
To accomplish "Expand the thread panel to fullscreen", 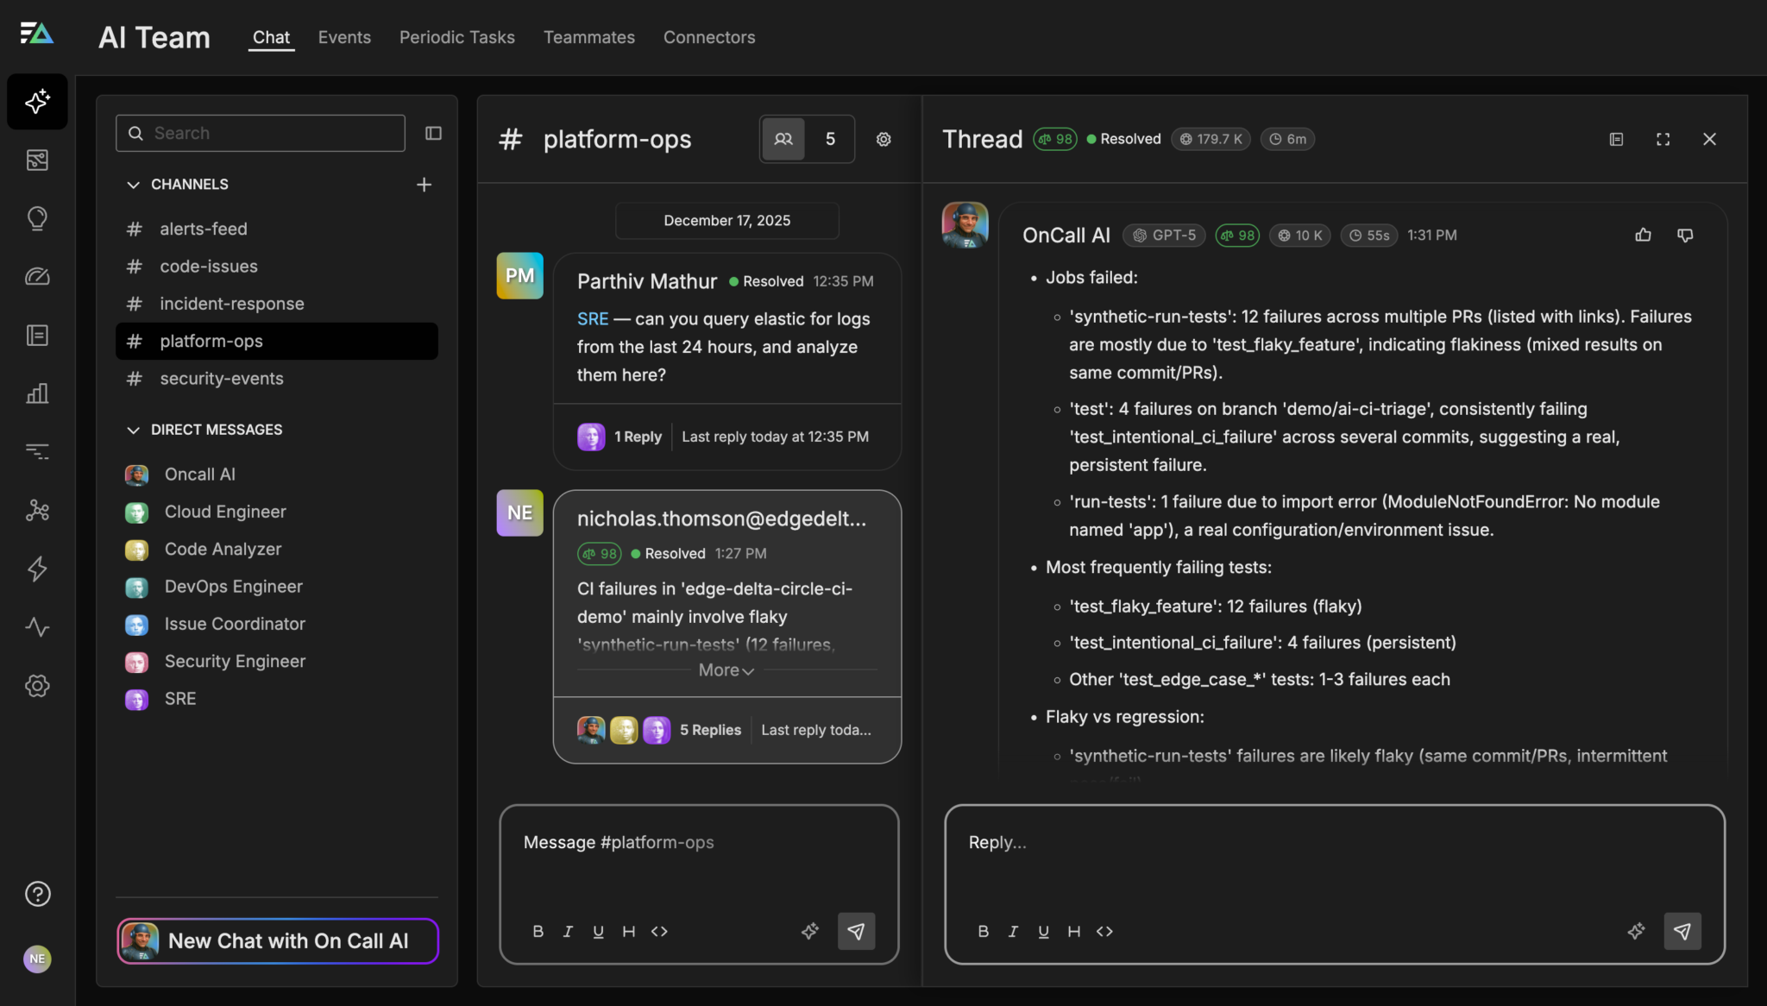I will pyautogui.click(x=1663, y=139).
